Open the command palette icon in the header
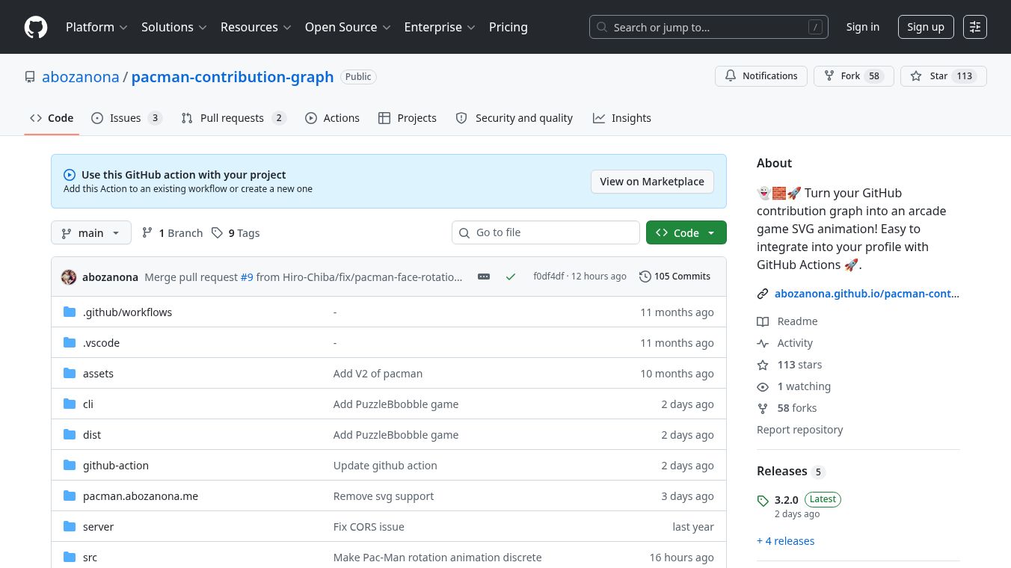Viewport: 1011px width, 568px height. click(975, 27)
